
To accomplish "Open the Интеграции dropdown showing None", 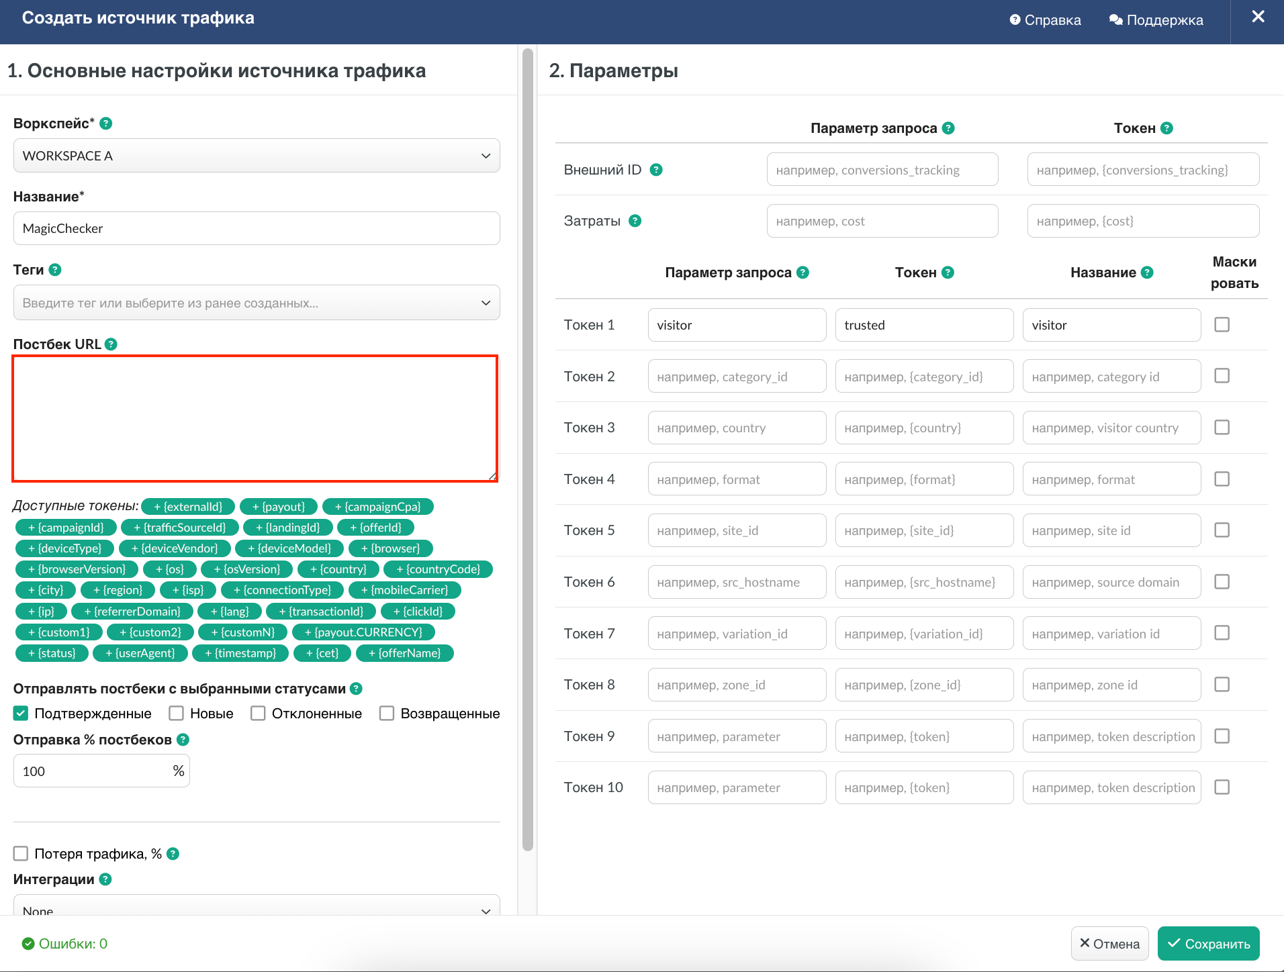I will click(257, 910).
